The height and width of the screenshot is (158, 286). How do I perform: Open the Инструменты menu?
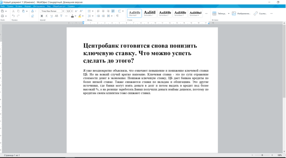(x=39, y=6)
